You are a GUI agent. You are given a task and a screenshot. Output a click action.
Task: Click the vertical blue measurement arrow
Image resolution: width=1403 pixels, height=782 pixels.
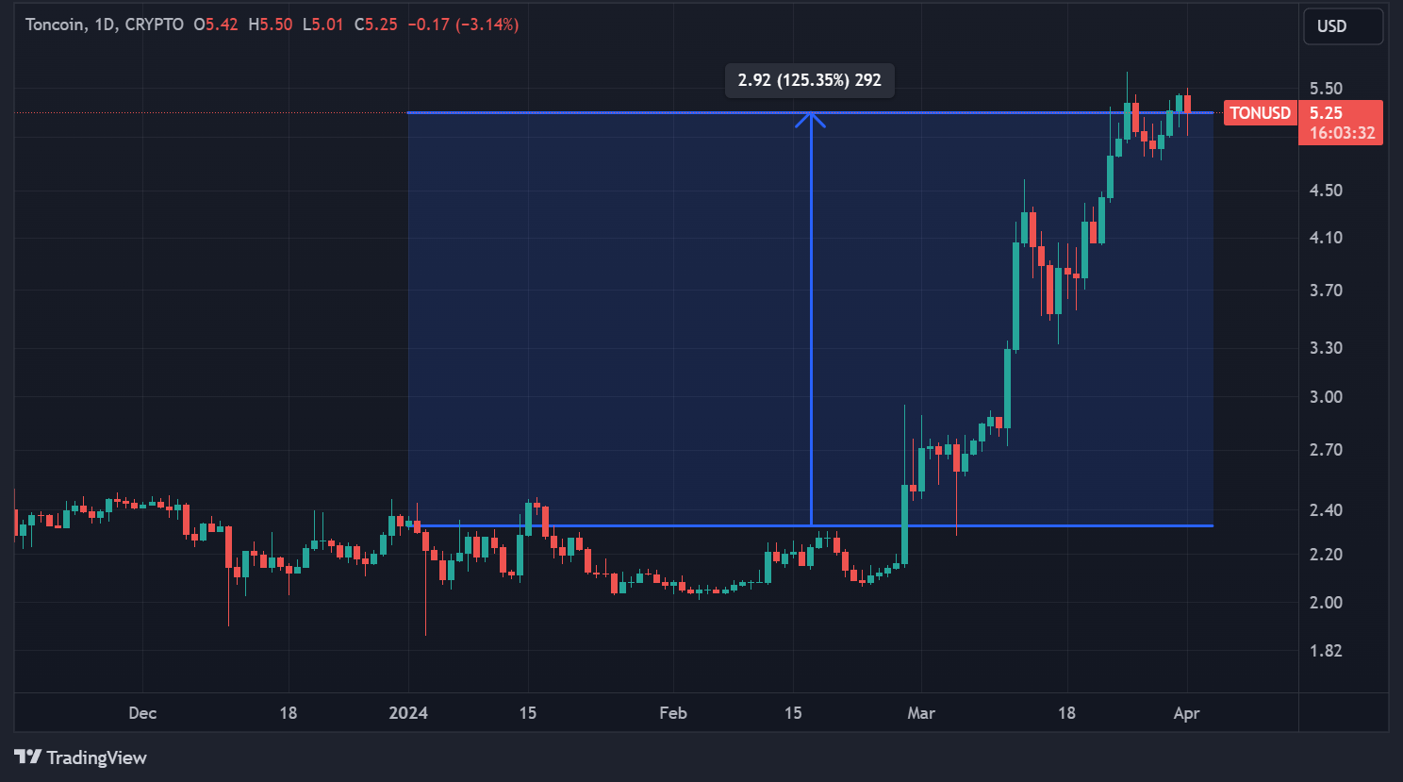pos(811,319)
